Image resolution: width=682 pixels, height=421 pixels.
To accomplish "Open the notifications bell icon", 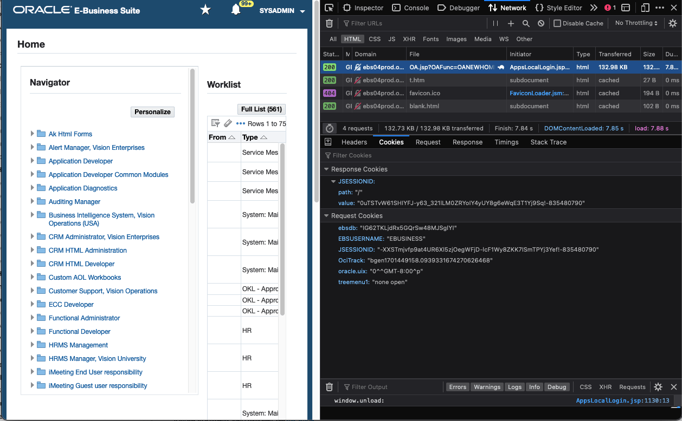I will click(x=236, y=10).
